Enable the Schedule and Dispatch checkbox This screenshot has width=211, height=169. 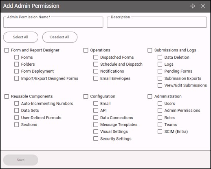point(96,64)
